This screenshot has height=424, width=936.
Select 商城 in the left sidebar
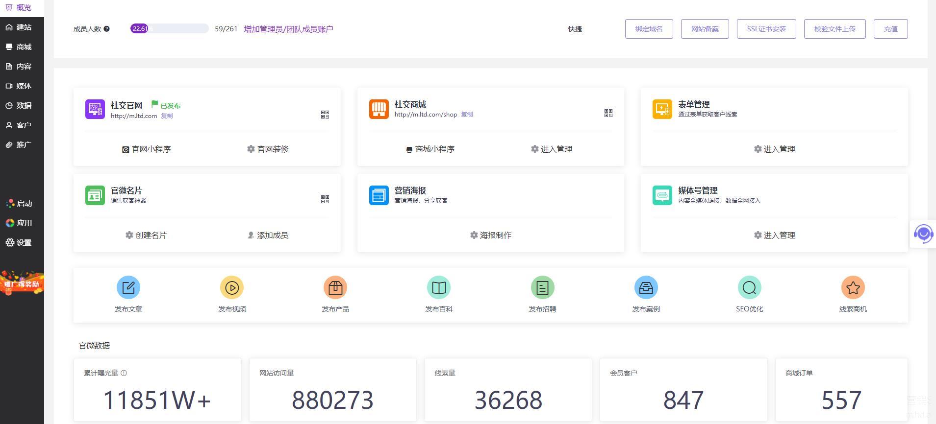click(22, 47)
